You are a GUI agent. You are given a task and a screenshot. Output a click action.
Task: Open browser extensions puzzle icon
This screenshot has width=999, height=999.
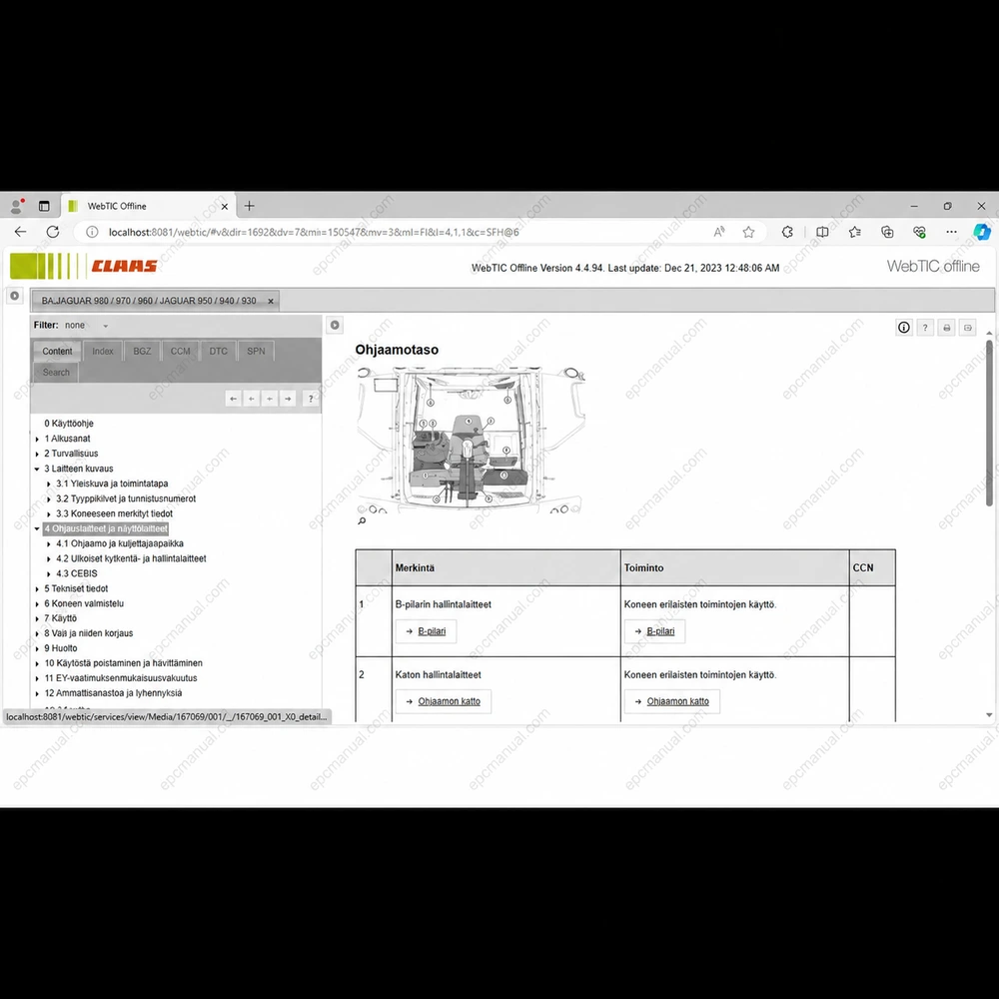[x=787, y=232]
